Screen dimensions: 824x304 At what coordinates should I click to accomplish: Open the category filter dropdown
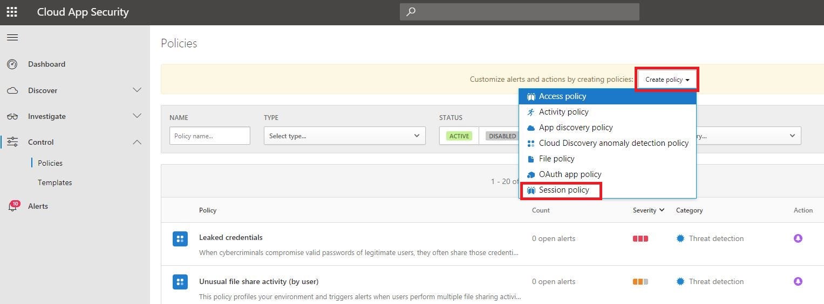pyautogui.click(x=748, y=136)
